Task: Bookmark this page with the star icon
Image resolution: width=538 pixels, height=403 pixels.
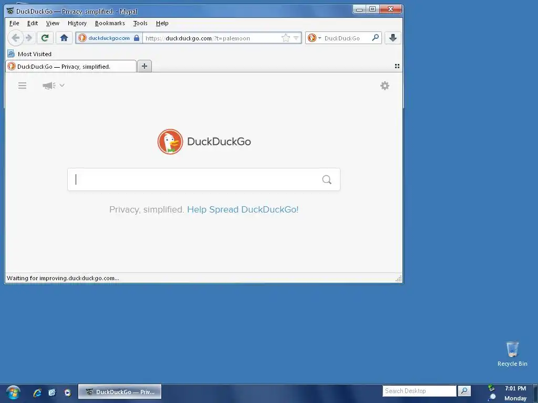Action: tap(285, 38)
